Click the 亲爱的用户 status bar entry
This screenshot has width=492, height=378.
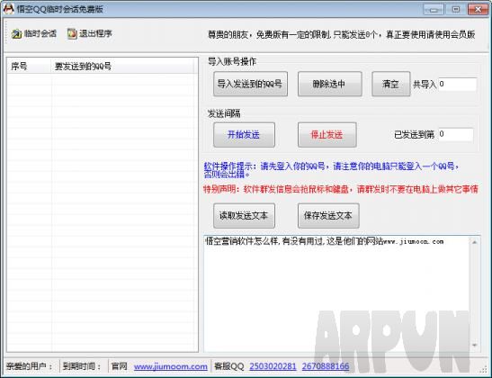point(30,366)
